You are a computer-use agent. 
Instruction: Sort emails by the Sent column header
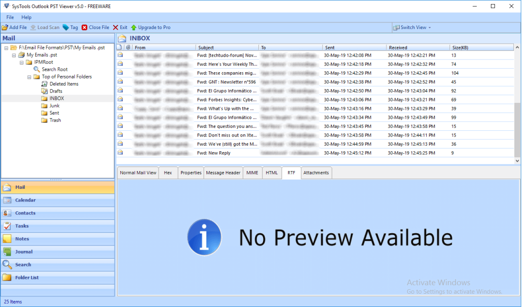(x=354, y=47)
